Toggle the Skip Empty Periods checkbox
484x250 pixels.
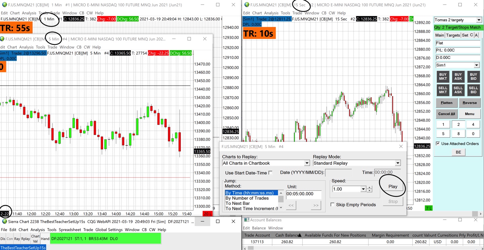tap(333, 205)
